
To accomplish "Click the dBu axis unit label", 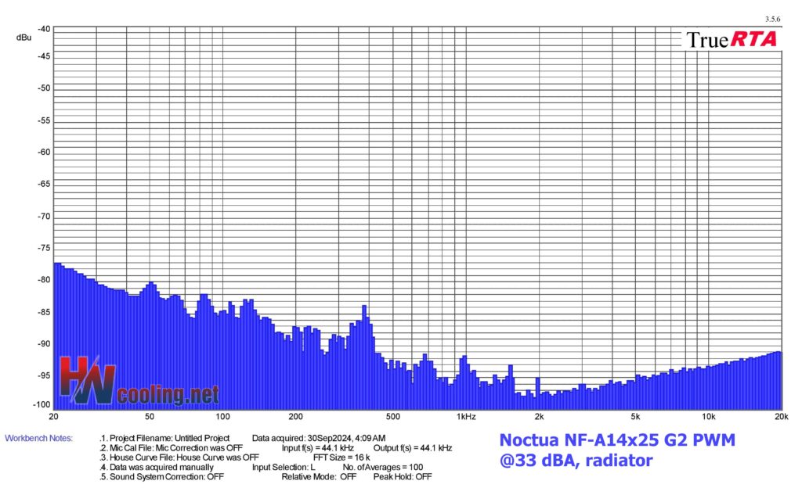I will (x=23, y=37).
